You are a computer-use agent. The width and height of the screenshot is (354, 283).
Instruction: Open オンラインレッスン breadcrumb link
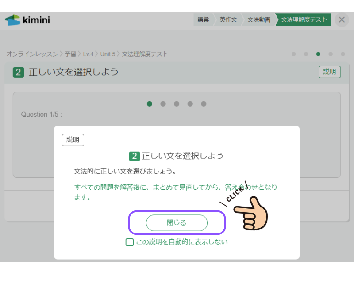point(32,54)
